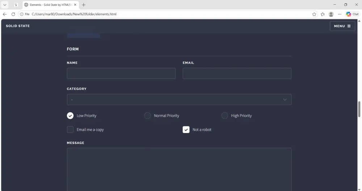This screenshot has height=191, width=362.
Task: Click the page vertical scrollbar thumb
Action: click(x=359, y=109)
